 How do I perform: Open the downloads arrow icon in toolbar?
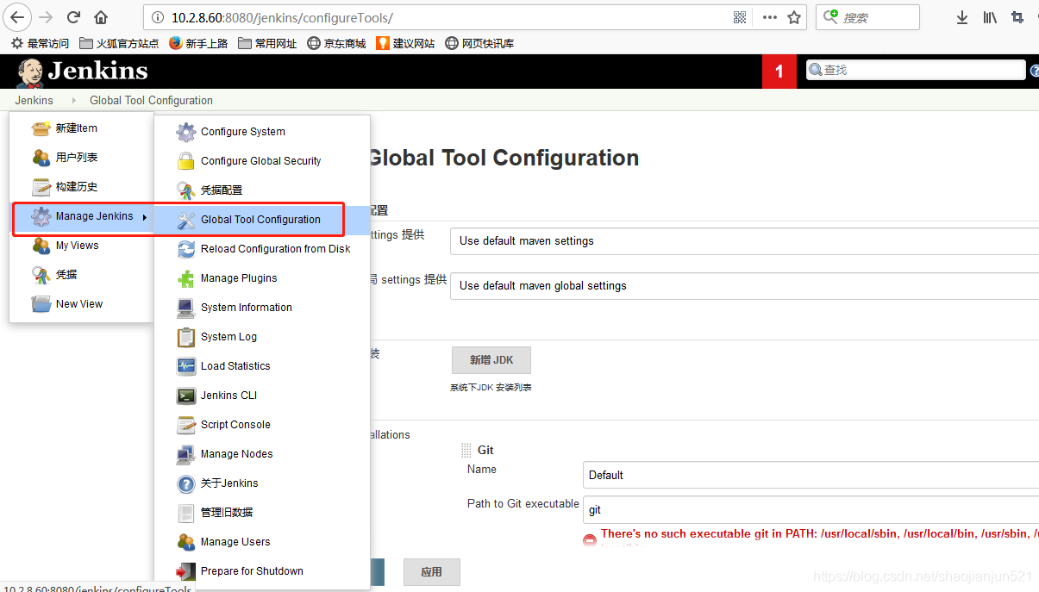coord(962,17)
